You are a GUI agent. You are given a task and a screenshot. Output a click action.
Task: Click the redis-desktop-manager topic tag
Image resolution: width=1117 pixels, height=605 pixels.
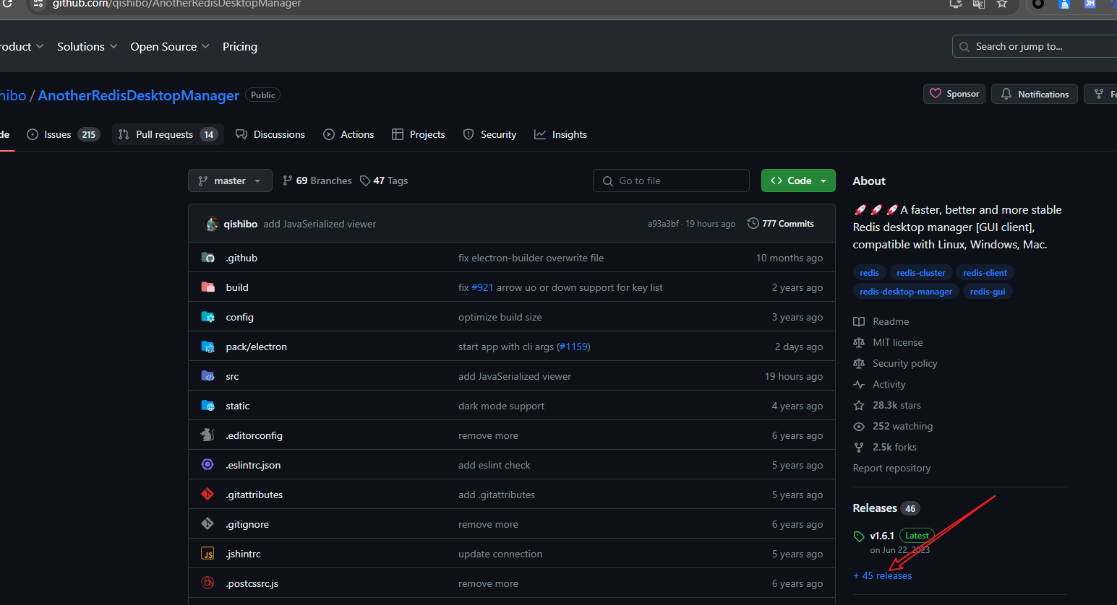pyautogui.click(x=906, y=292)
